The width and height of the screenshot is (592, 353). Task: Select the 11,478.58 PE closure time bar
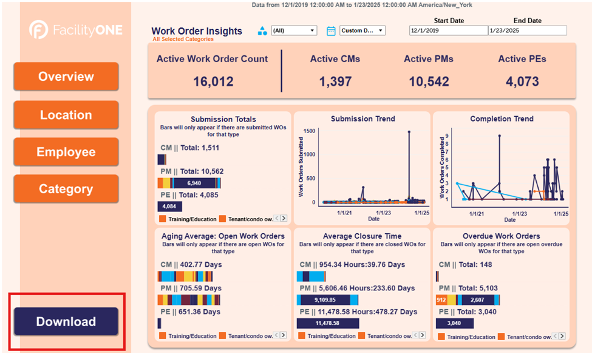[328, 323]
